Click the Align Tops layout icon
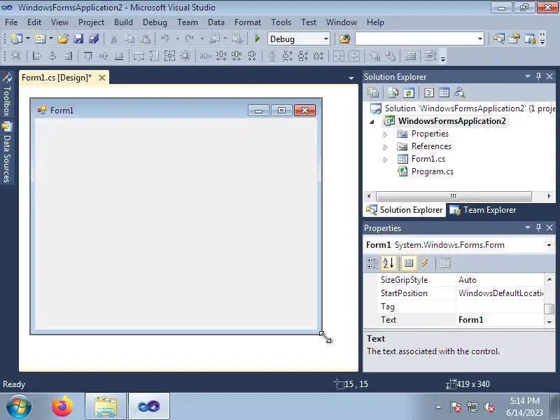Screen dimensions: 560x420 88,56
